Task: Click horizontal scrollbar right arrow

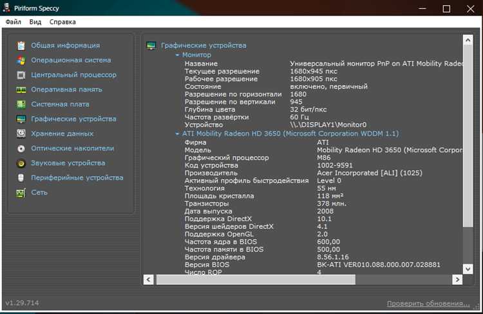Action: coord(457,280)
